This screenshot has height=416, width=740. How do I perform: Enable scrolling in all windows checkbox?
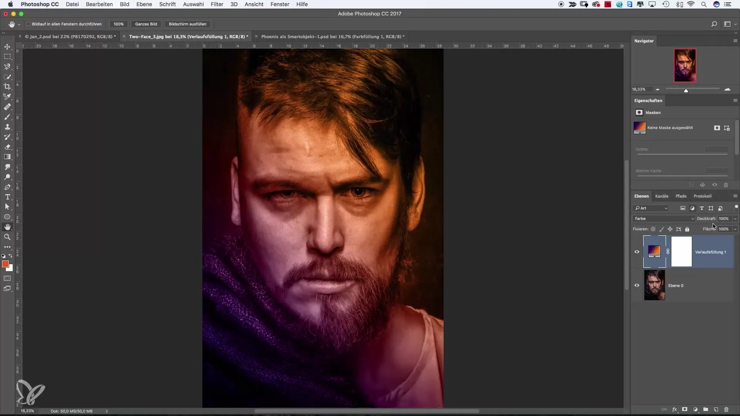pyautogui.click(x=29, y=24)
